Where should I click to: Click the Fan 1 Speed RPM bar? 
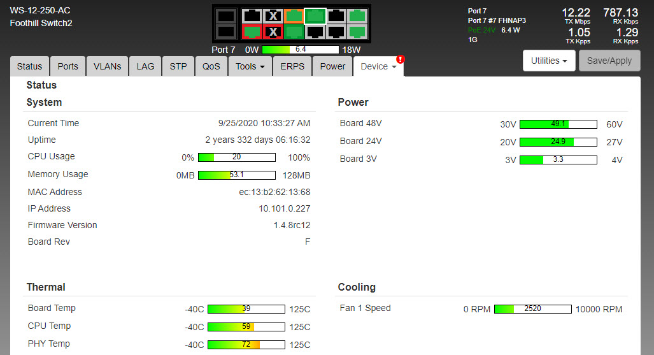click(532, 309)
